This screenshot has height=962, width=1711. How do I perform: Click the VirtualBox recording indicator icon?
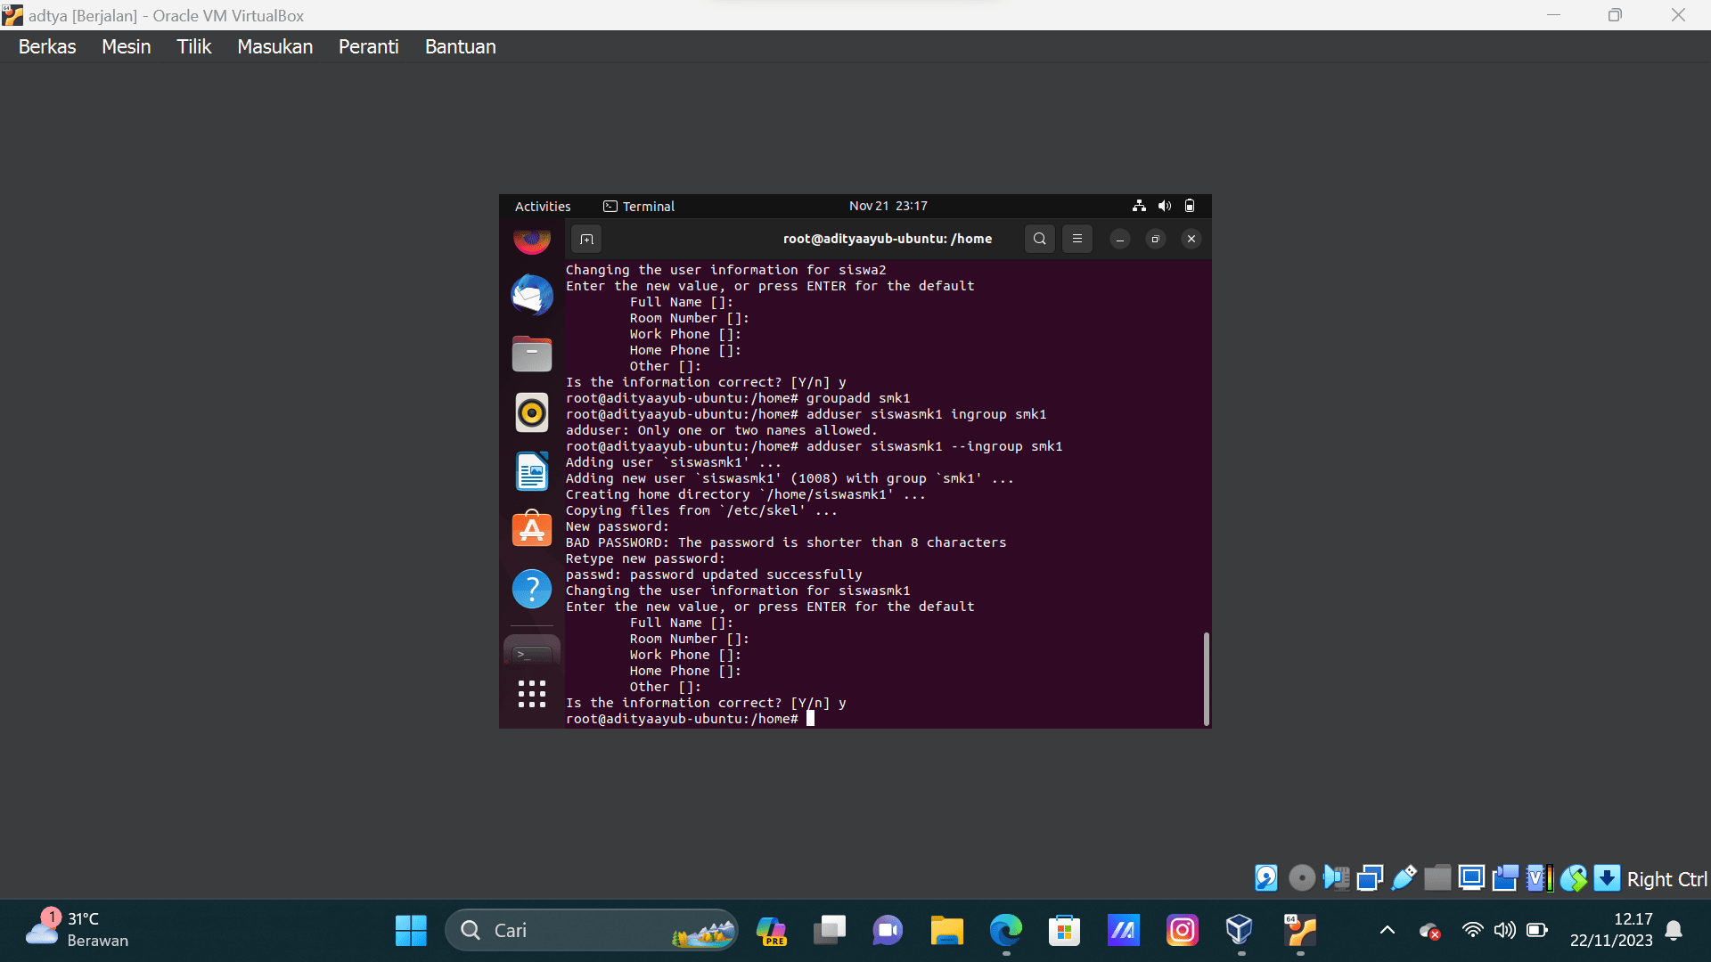point(1505,878)
